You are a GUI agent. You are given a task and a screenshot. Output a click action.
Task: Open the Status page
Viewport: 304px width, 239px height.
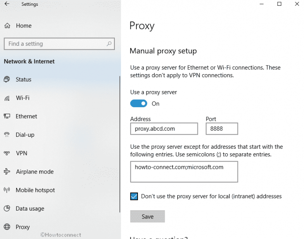[x=24, y=80]
